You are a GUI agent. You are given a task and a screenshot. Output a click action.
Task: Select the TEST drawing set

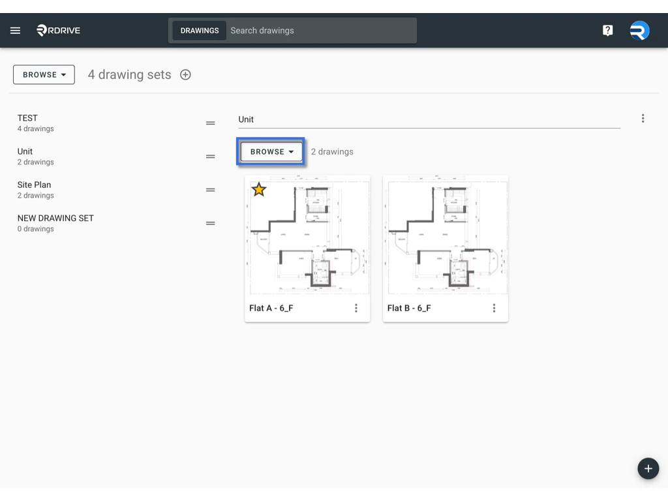[115, 123]
